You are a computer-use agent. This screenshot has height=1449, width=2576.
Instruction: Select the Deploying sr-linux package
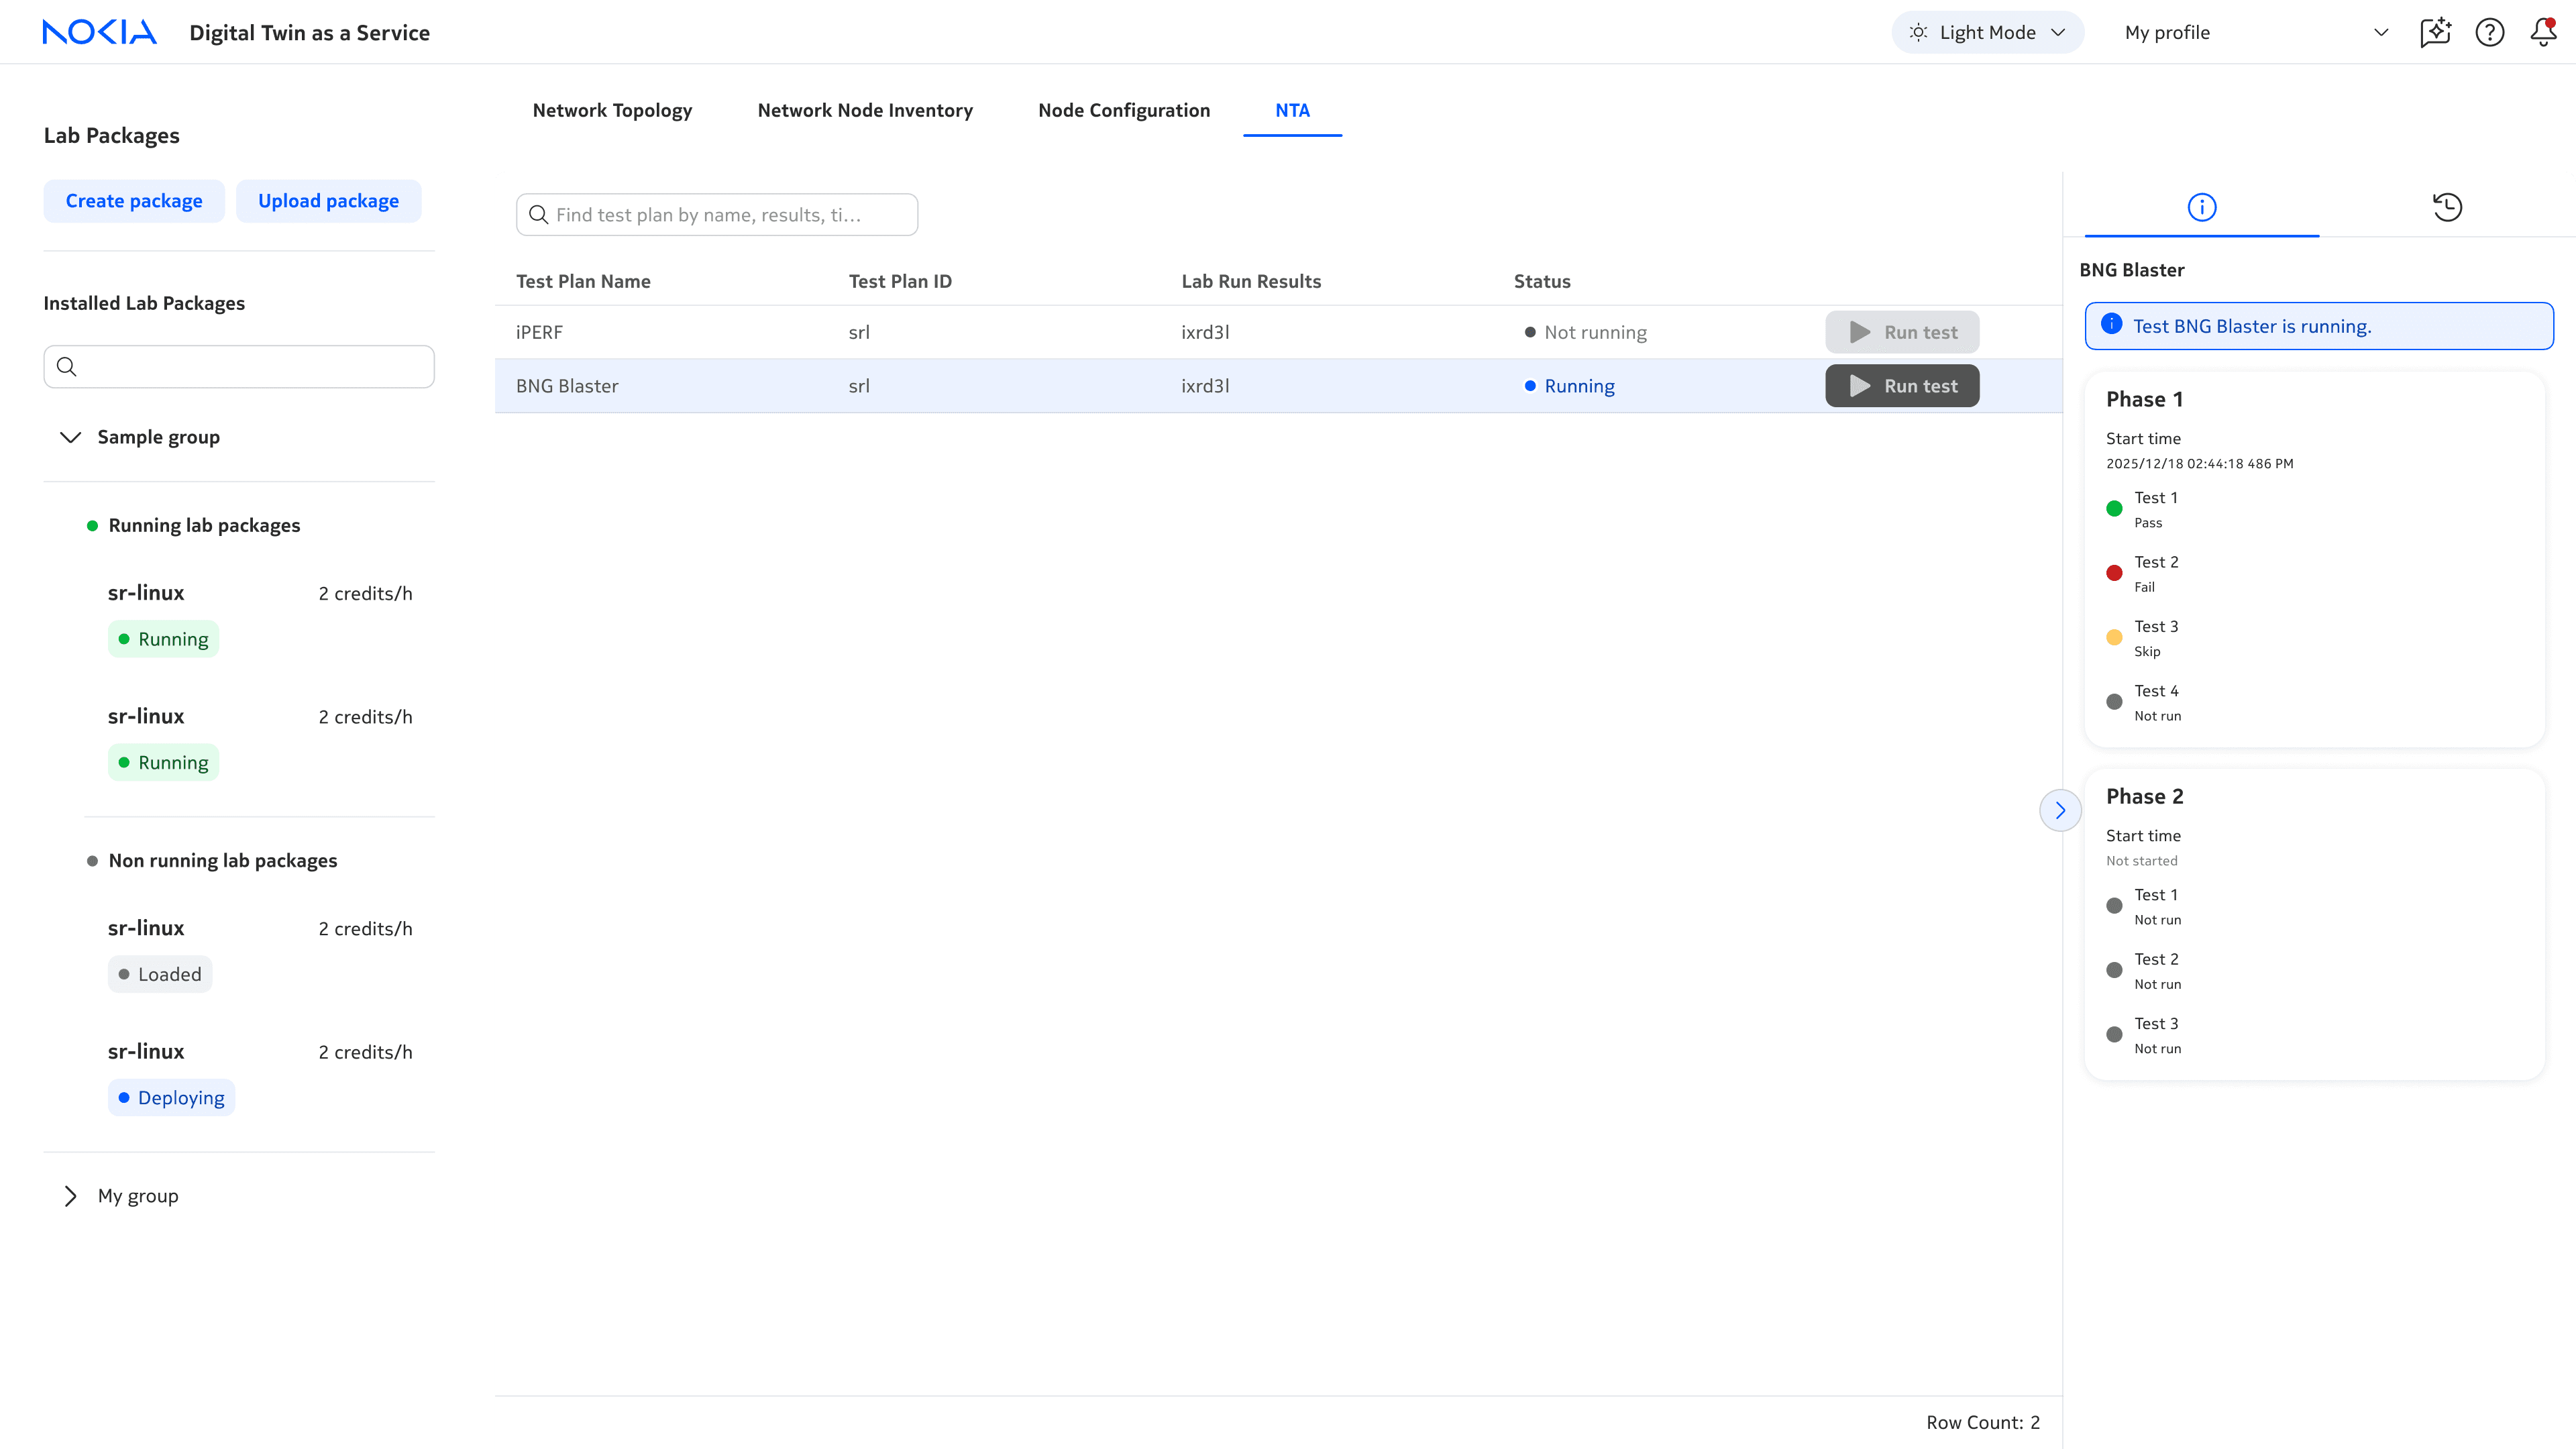click(146, 1052)
